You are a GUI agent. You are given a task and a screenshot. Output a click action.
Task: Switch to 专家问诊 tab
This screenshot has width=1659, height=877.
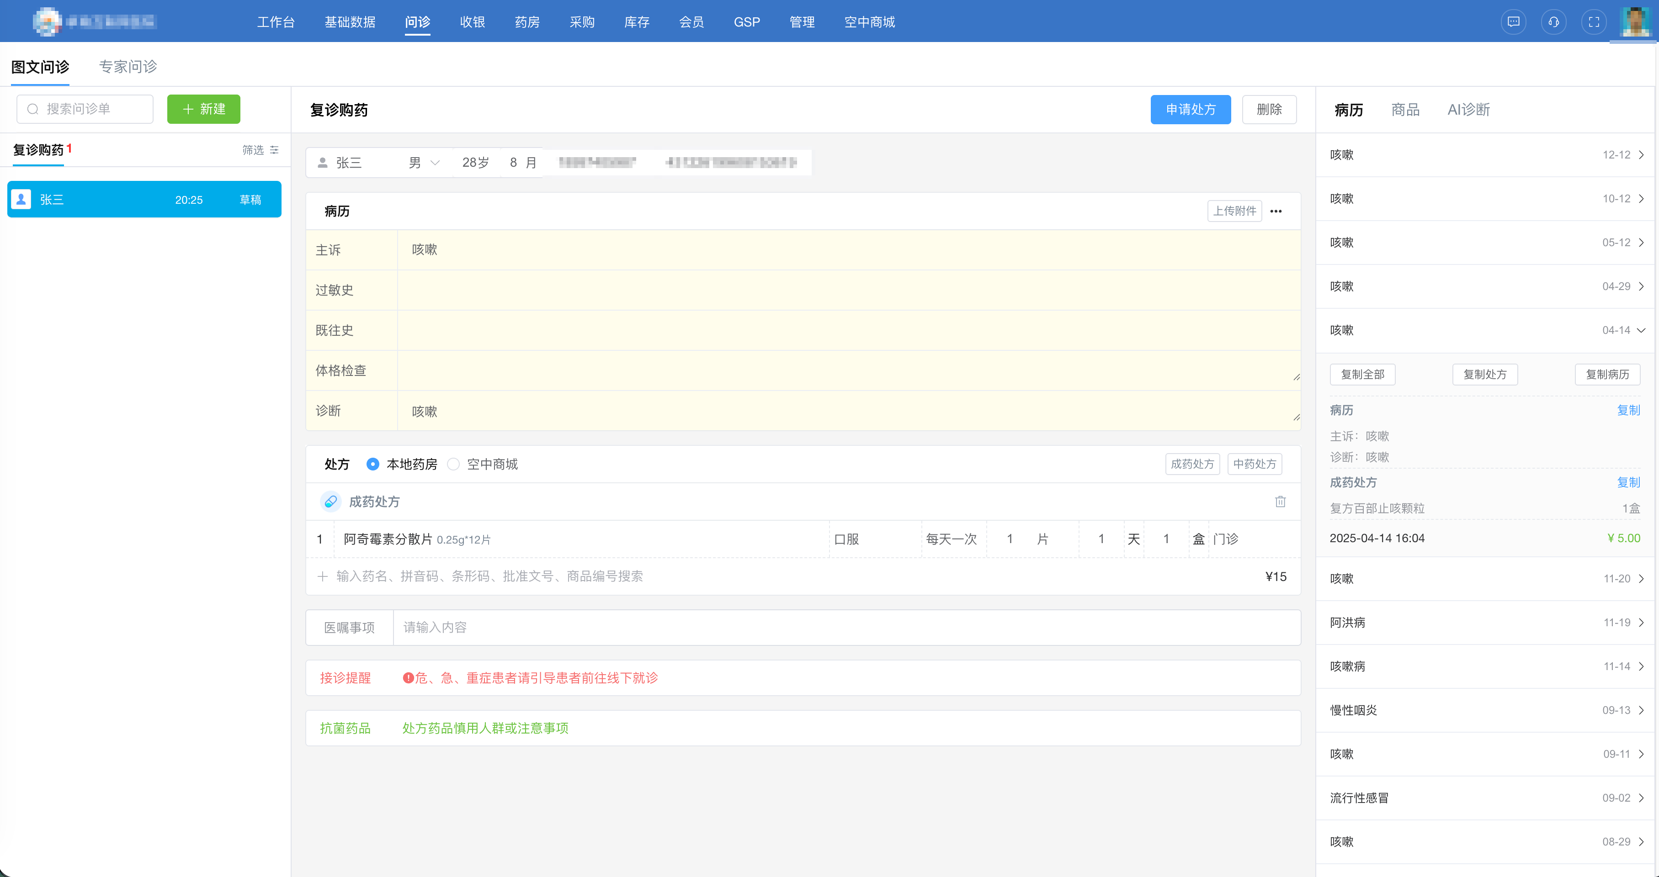point(128,66)
